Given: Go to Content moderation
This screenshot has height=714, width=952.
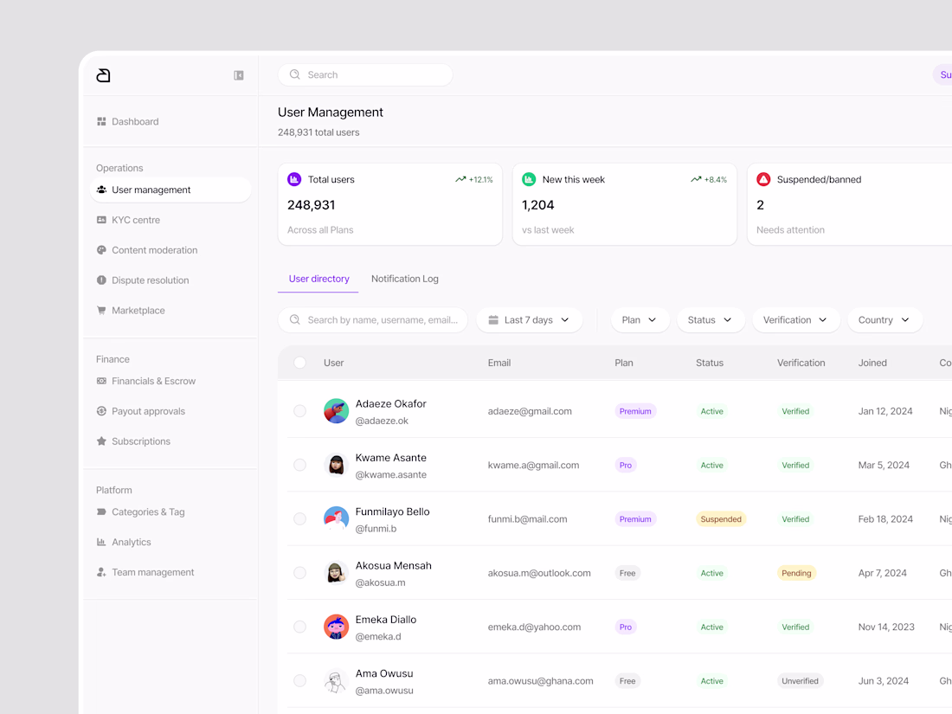Looking at the screenshot, I should pyautogui.click(x=170, y=250).
